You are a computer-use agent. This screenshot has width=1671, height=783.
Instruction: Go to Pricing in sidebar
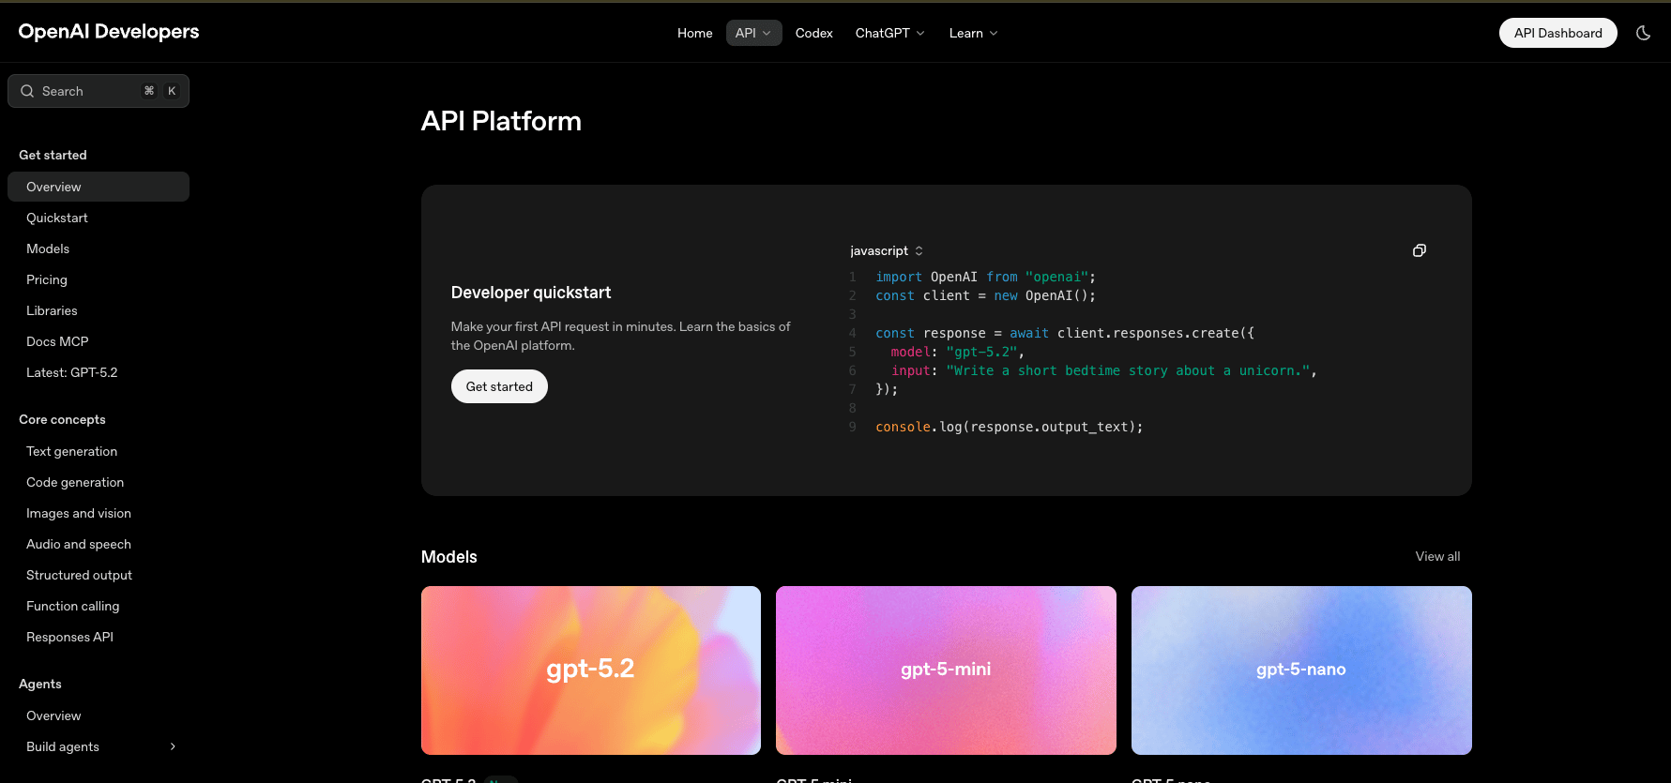point(99,279)
